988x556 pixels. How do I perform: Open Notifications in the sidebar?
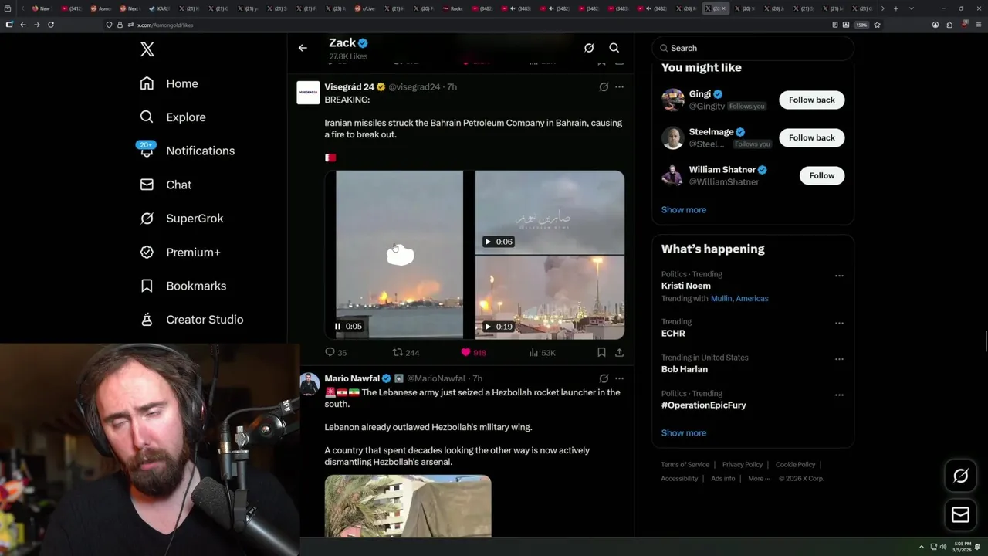coord(188,151)
